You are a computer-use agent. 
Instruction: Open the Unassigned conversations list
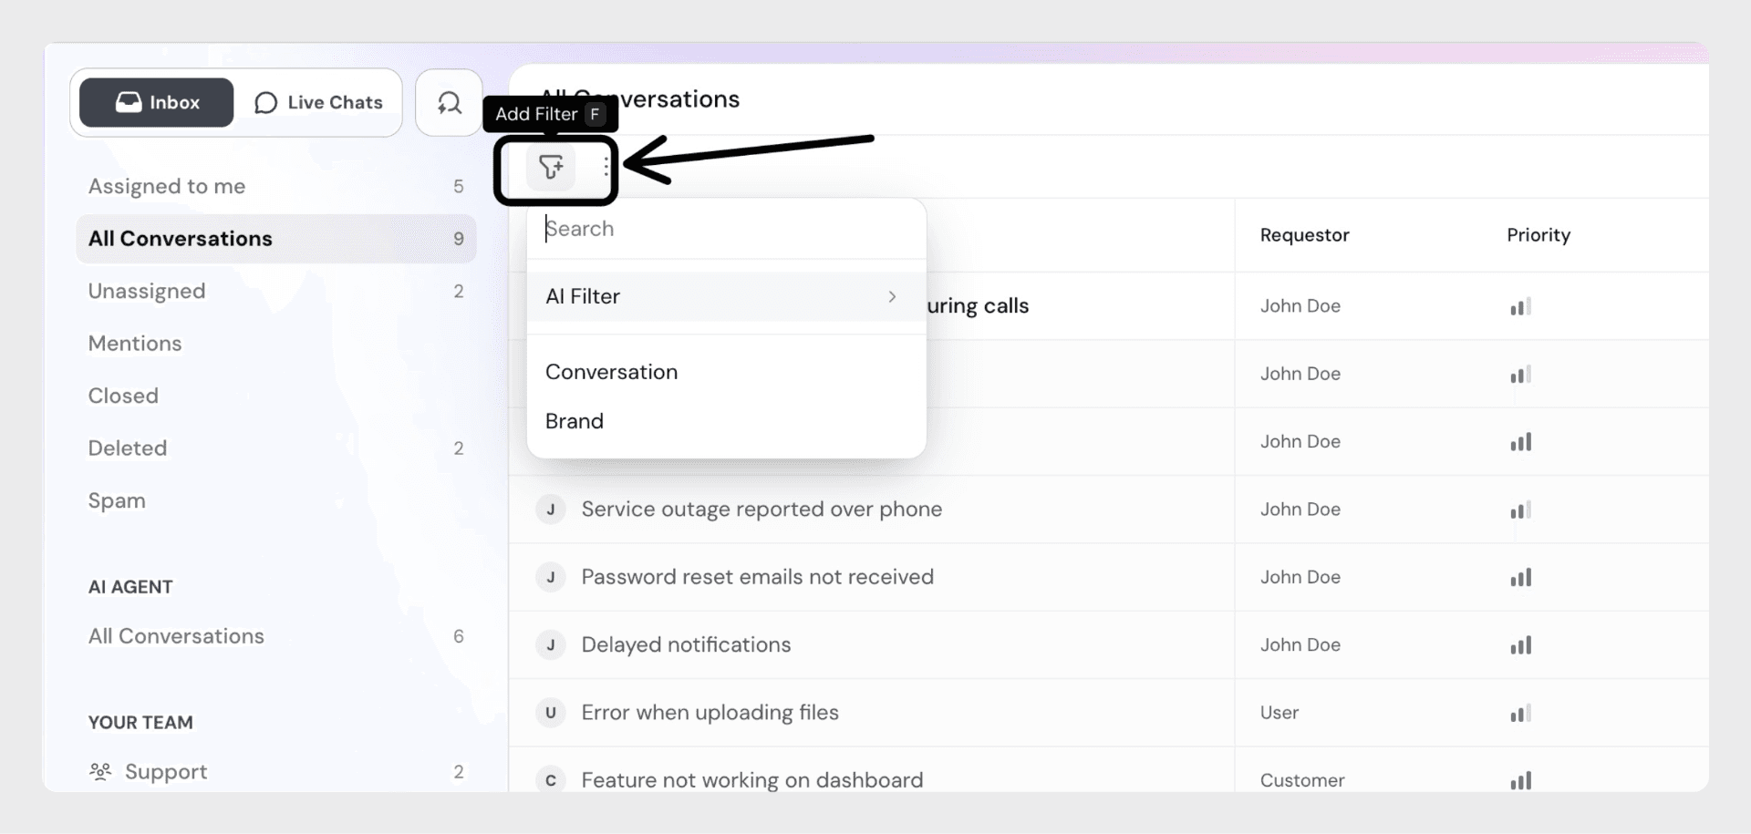tap(147, 291)
